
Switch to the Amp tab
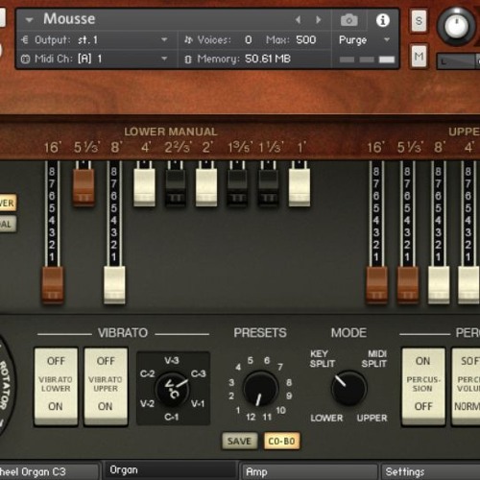[308, 471]
